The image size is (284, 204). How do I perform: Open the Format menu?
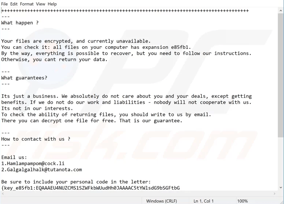[x=27, y=4]
